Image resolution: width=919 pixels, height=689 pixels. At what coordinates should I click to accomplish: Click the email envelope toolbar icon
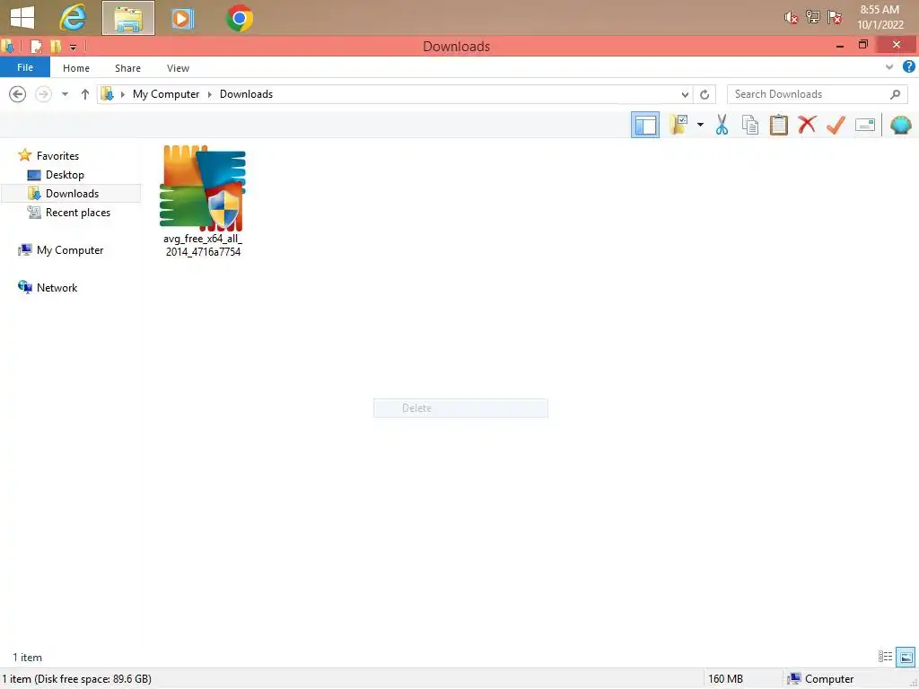pos(865,125)
